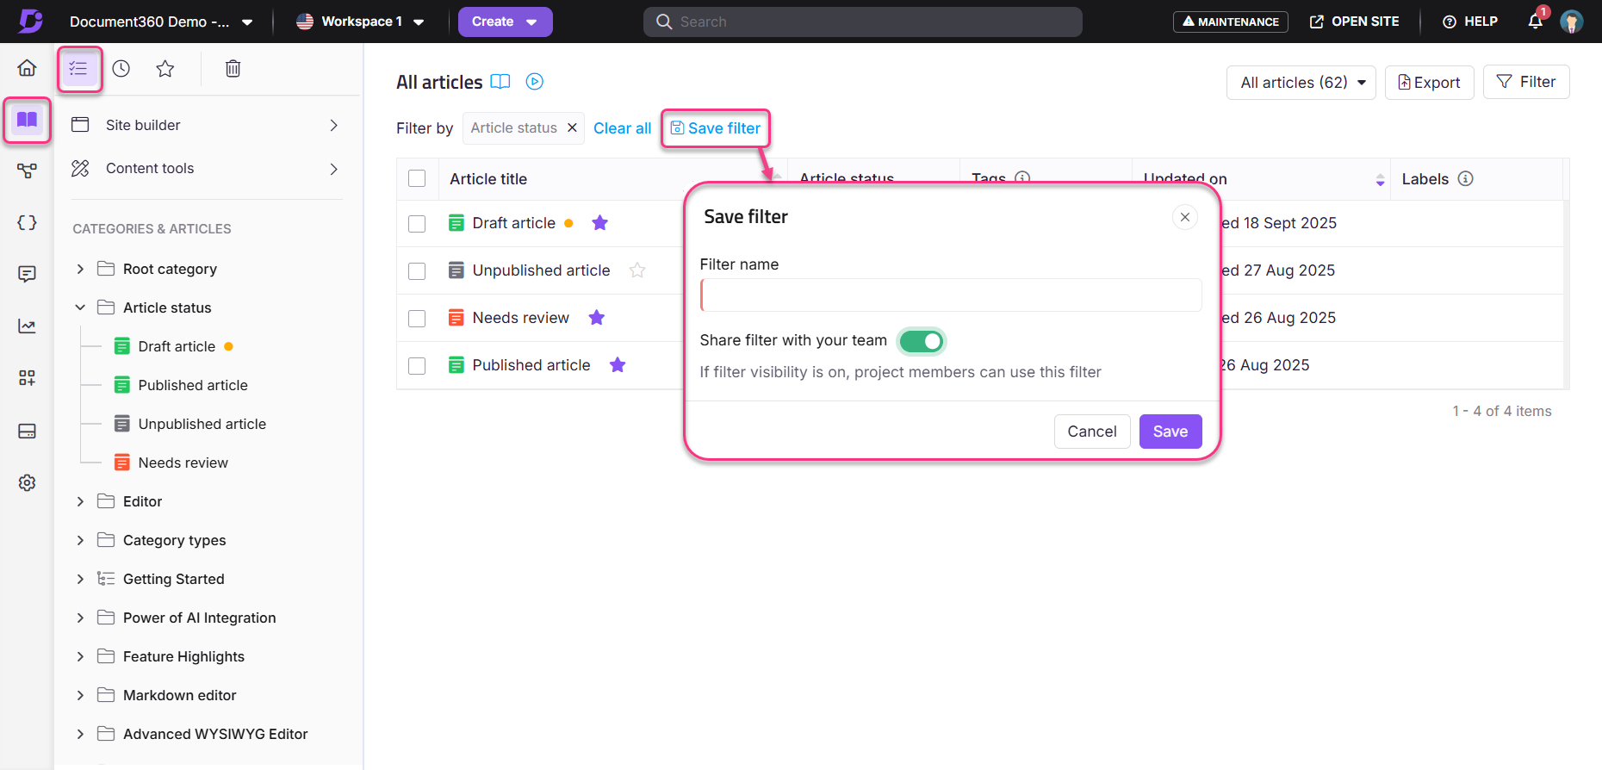Viewport: 1602px width, 770px height.
Task: Open the Recycle bin trash icon
Action: [x=233, y=69]
